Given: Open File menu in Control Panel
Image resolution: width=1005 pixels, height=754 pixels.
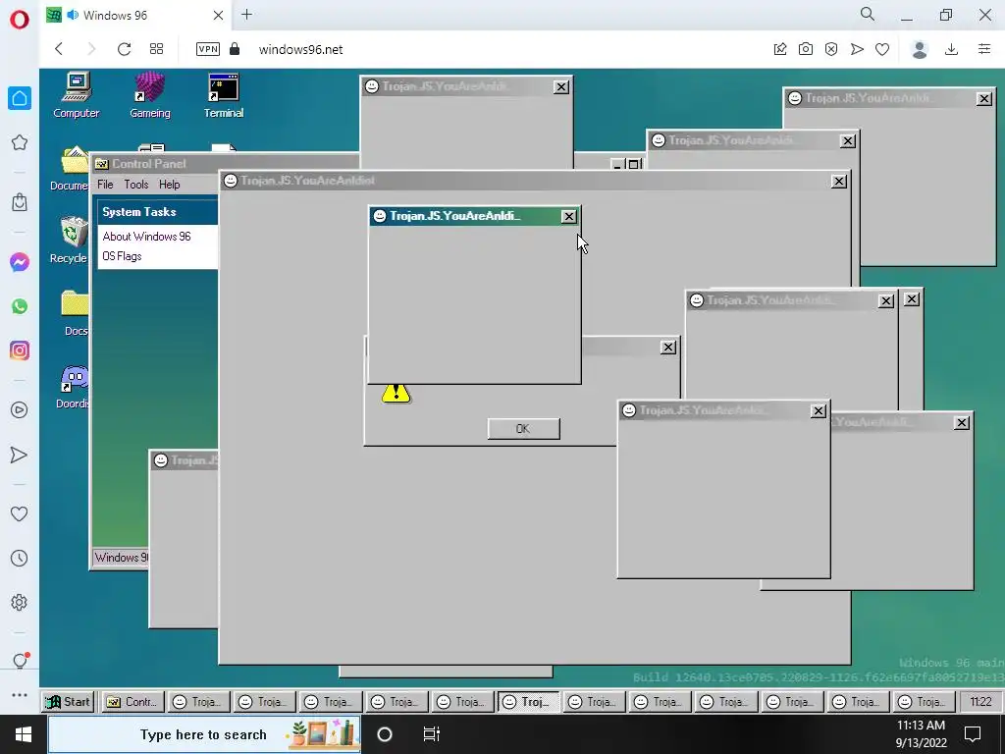Looking at the screenshot, I should pos(105,185).
